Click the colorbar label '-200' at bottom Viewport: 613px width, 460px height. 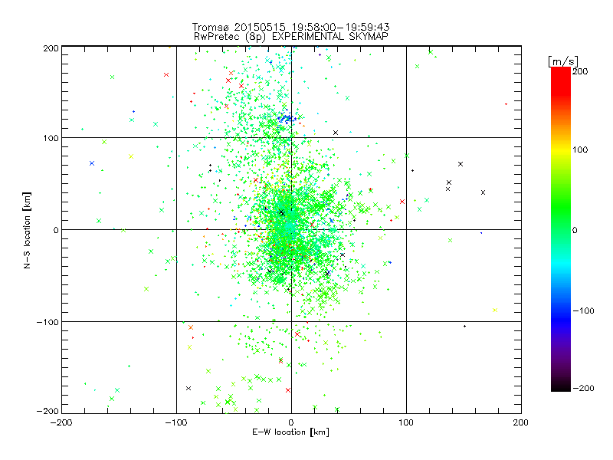tap(583, 388)
